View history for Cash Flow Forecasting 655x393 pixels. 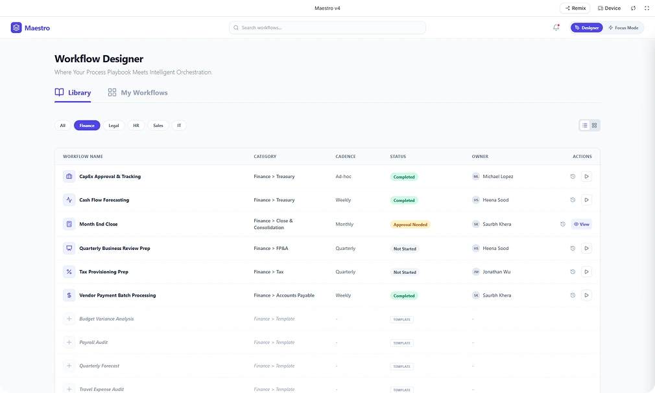click(x=573, y=200)
